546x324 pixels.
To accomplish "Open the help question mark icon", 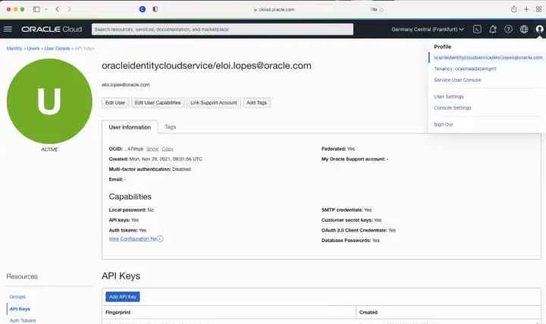I will click(x=508, y=30).
